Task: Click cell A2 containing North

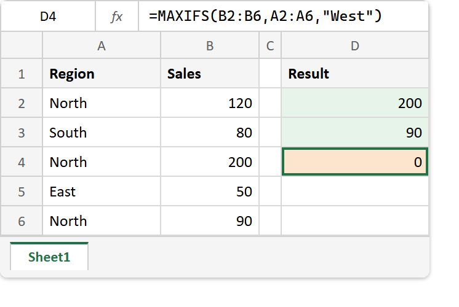Action: 102,103
